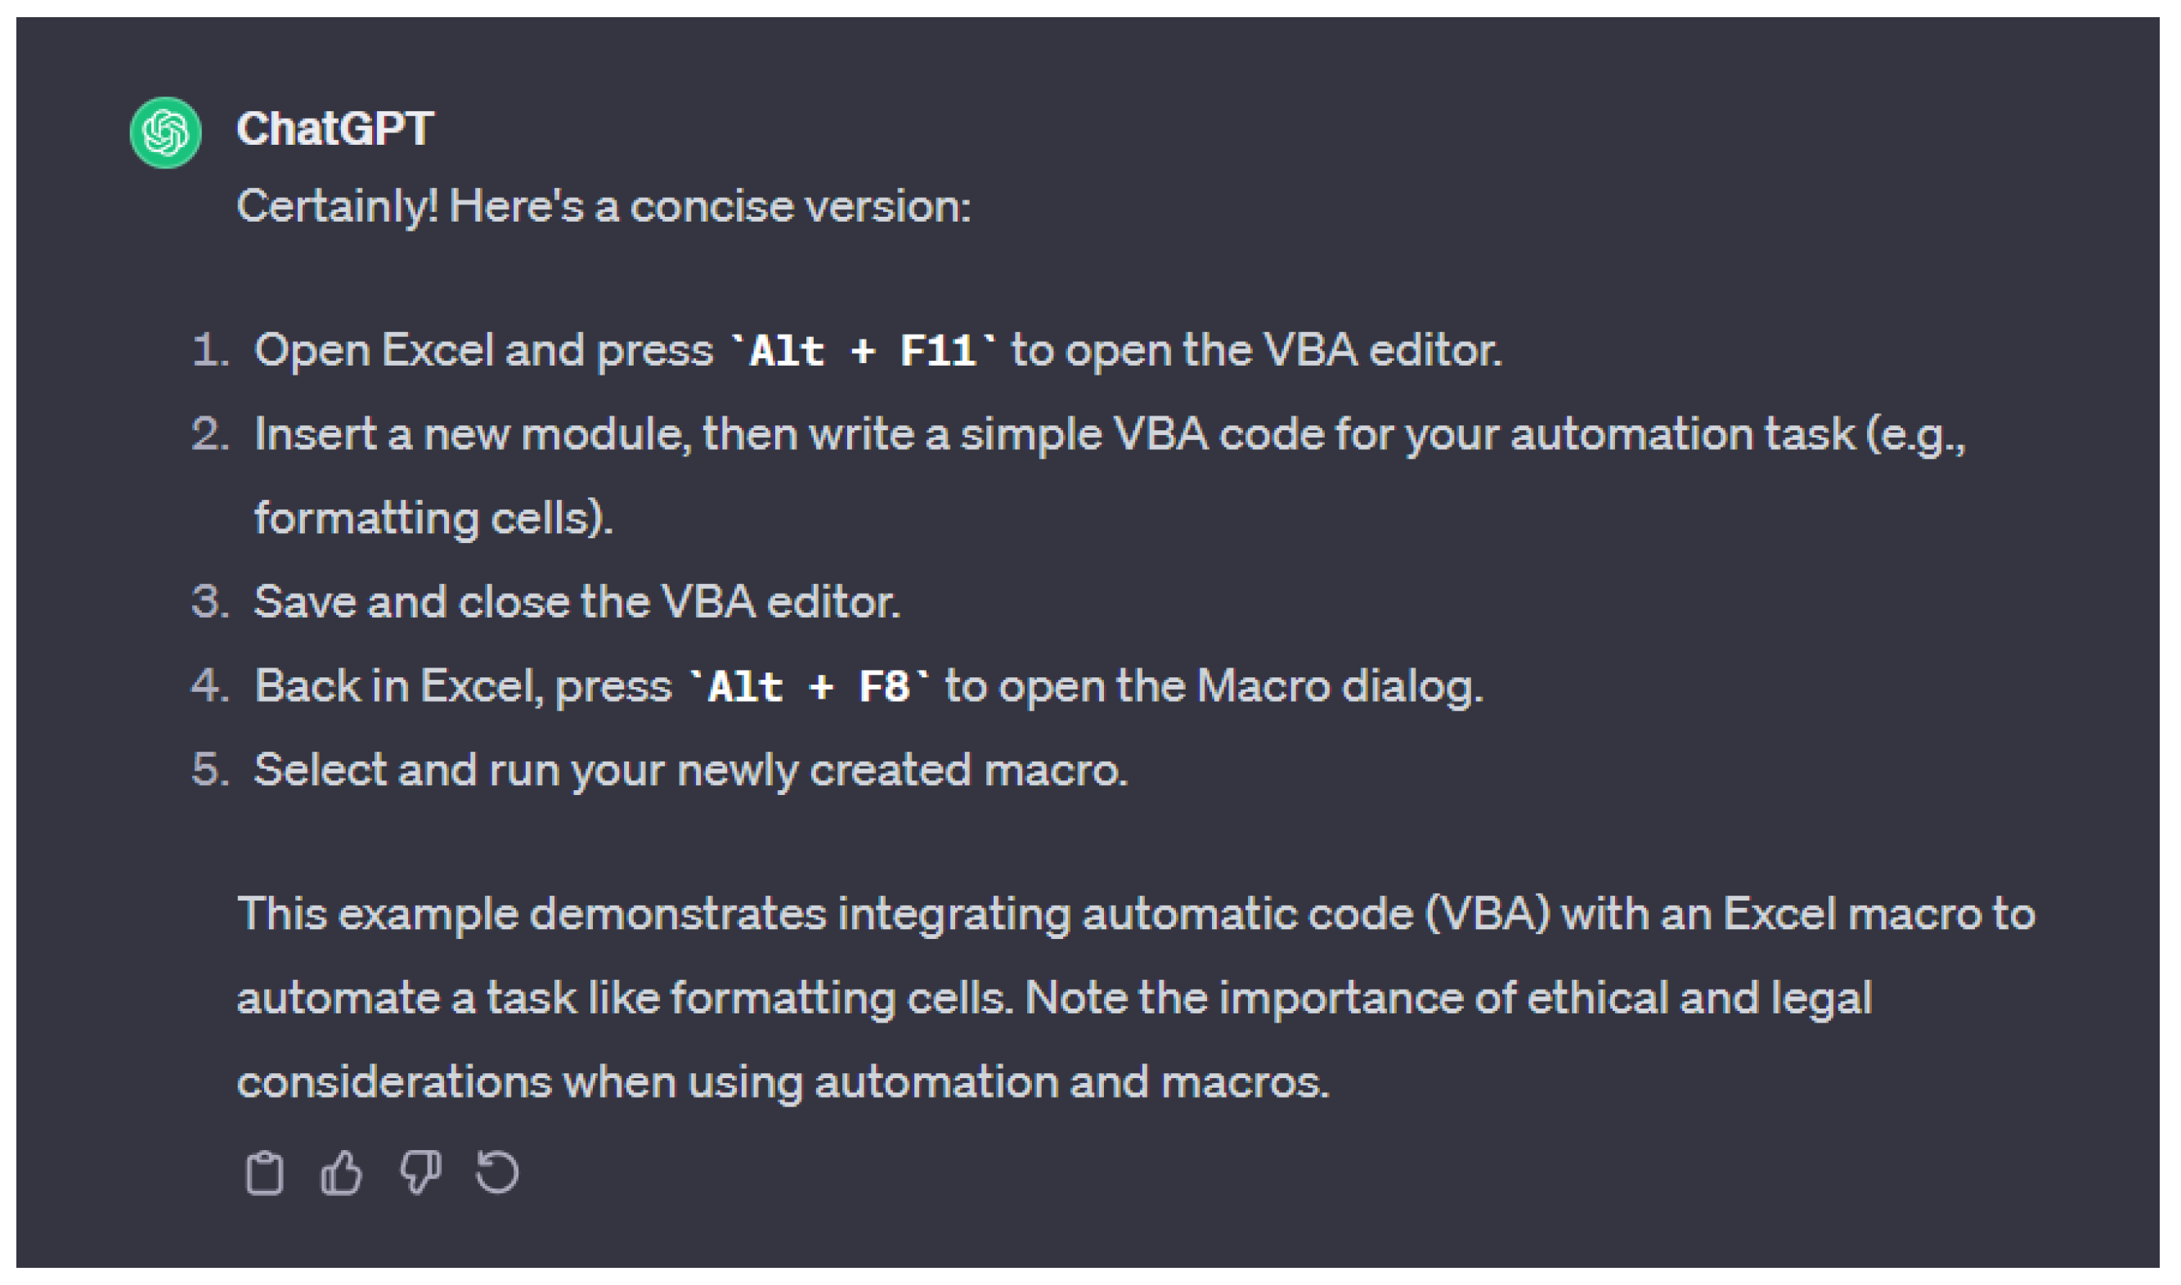
Task: Click step 2 text 'Insert a new module'
Action: tap(472, 434)
